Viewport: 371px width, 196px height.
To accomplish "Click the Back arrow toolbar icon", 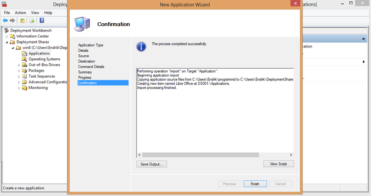I will pos(5,21).
